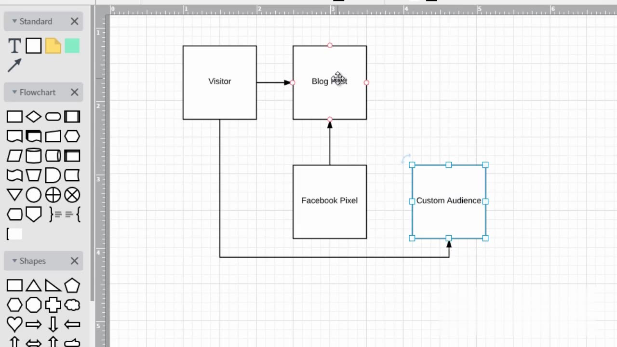Screen dimensions: 617x347
Task: Select the cloud shape
Action: coord(72,305)
